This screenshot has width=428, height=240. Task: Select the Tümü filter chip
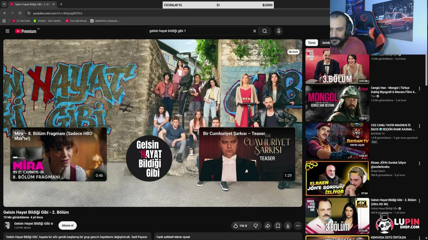point(312,43)
